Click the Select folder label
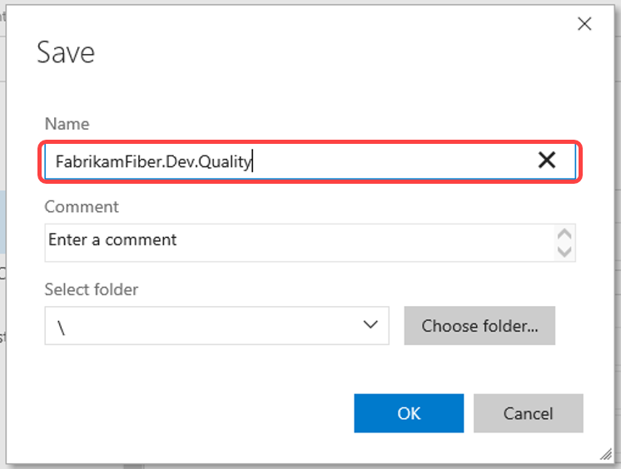This screenshot has height=469, width=621. [x=92, y=289]
